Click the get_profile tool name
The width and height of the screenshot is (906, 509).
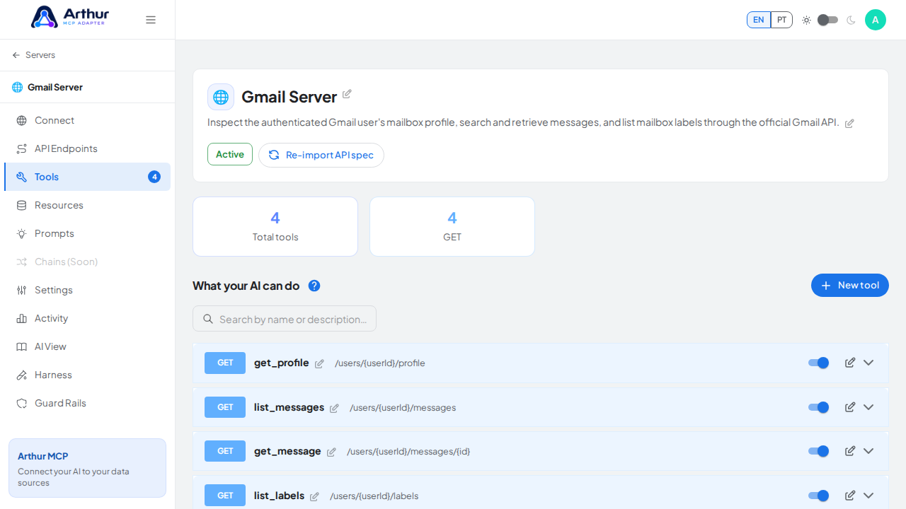[x=282, y=363]
